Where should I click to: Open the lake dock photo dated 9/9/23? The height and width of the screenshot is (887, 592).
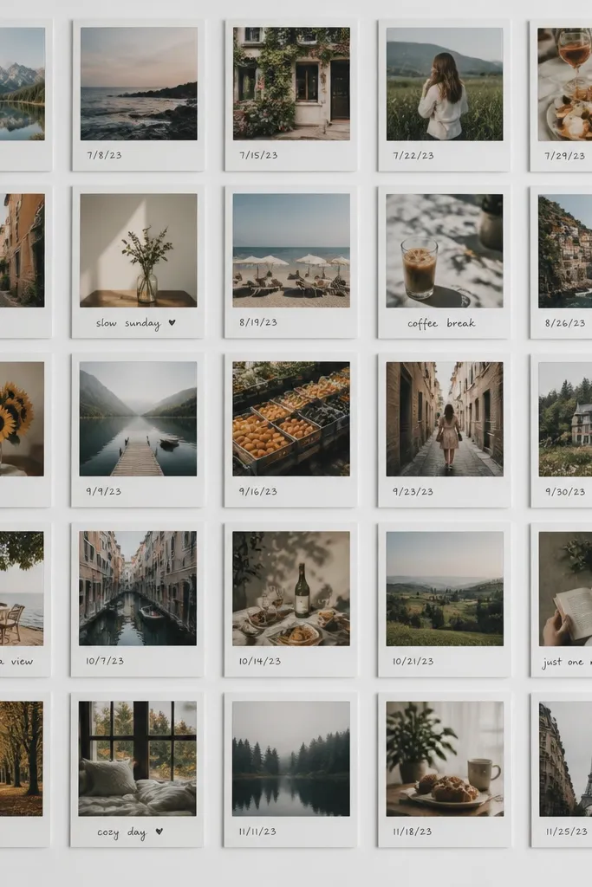[138, 418]
